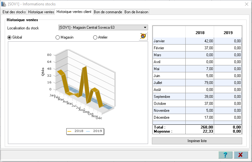The image size is (252, 162).
Task: Click the application icon in title bar
Action: click(x=3, y=4)
